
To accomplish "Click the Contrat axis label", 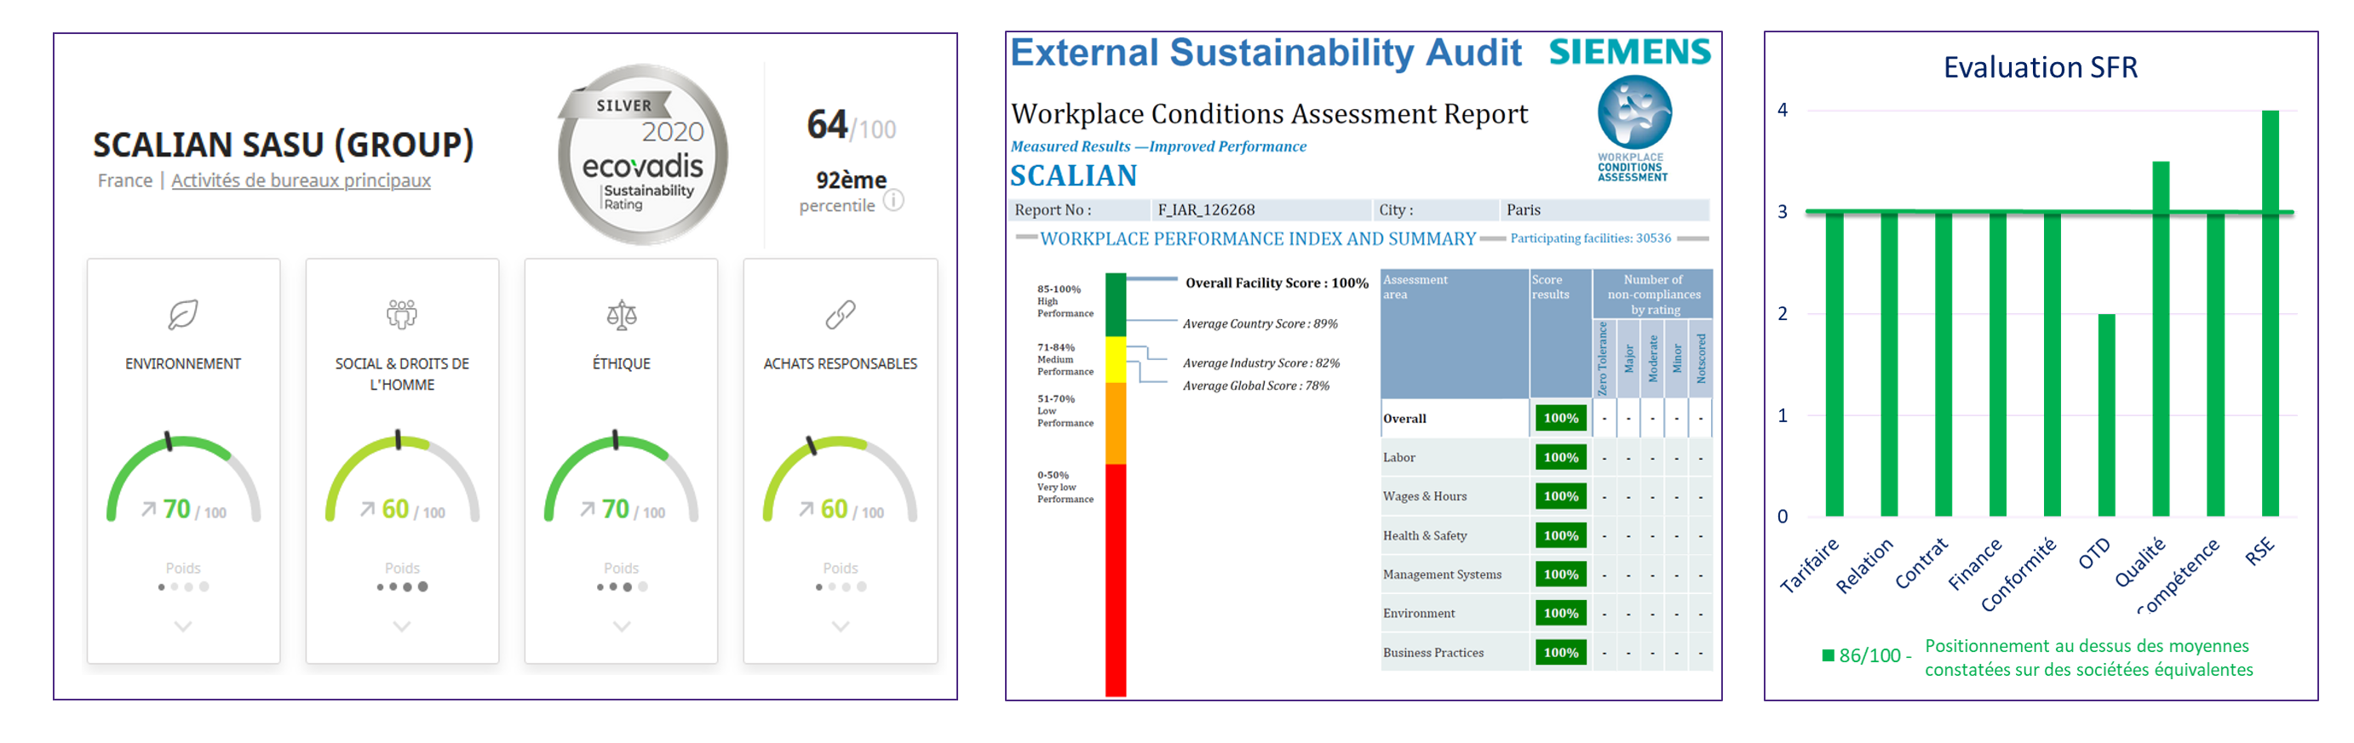I will coord(1921,563).
